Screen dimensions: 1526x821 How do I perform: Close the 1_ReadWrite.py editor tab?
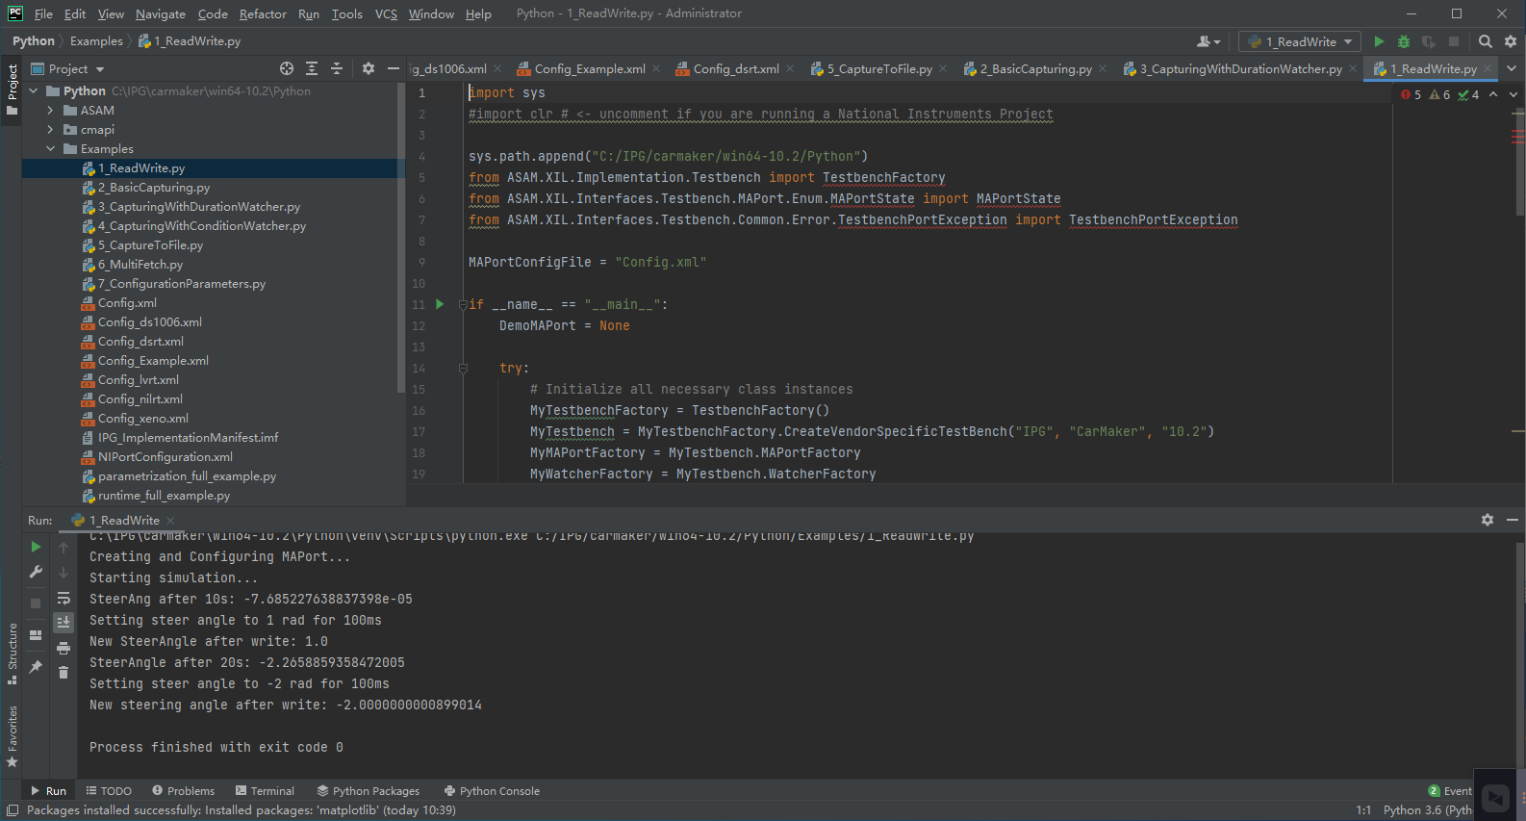(1488, 68)
